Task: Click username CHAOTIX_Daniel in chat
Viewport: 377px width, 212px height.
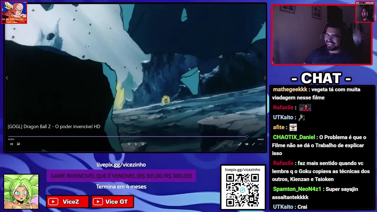Action: click(294, 137)
